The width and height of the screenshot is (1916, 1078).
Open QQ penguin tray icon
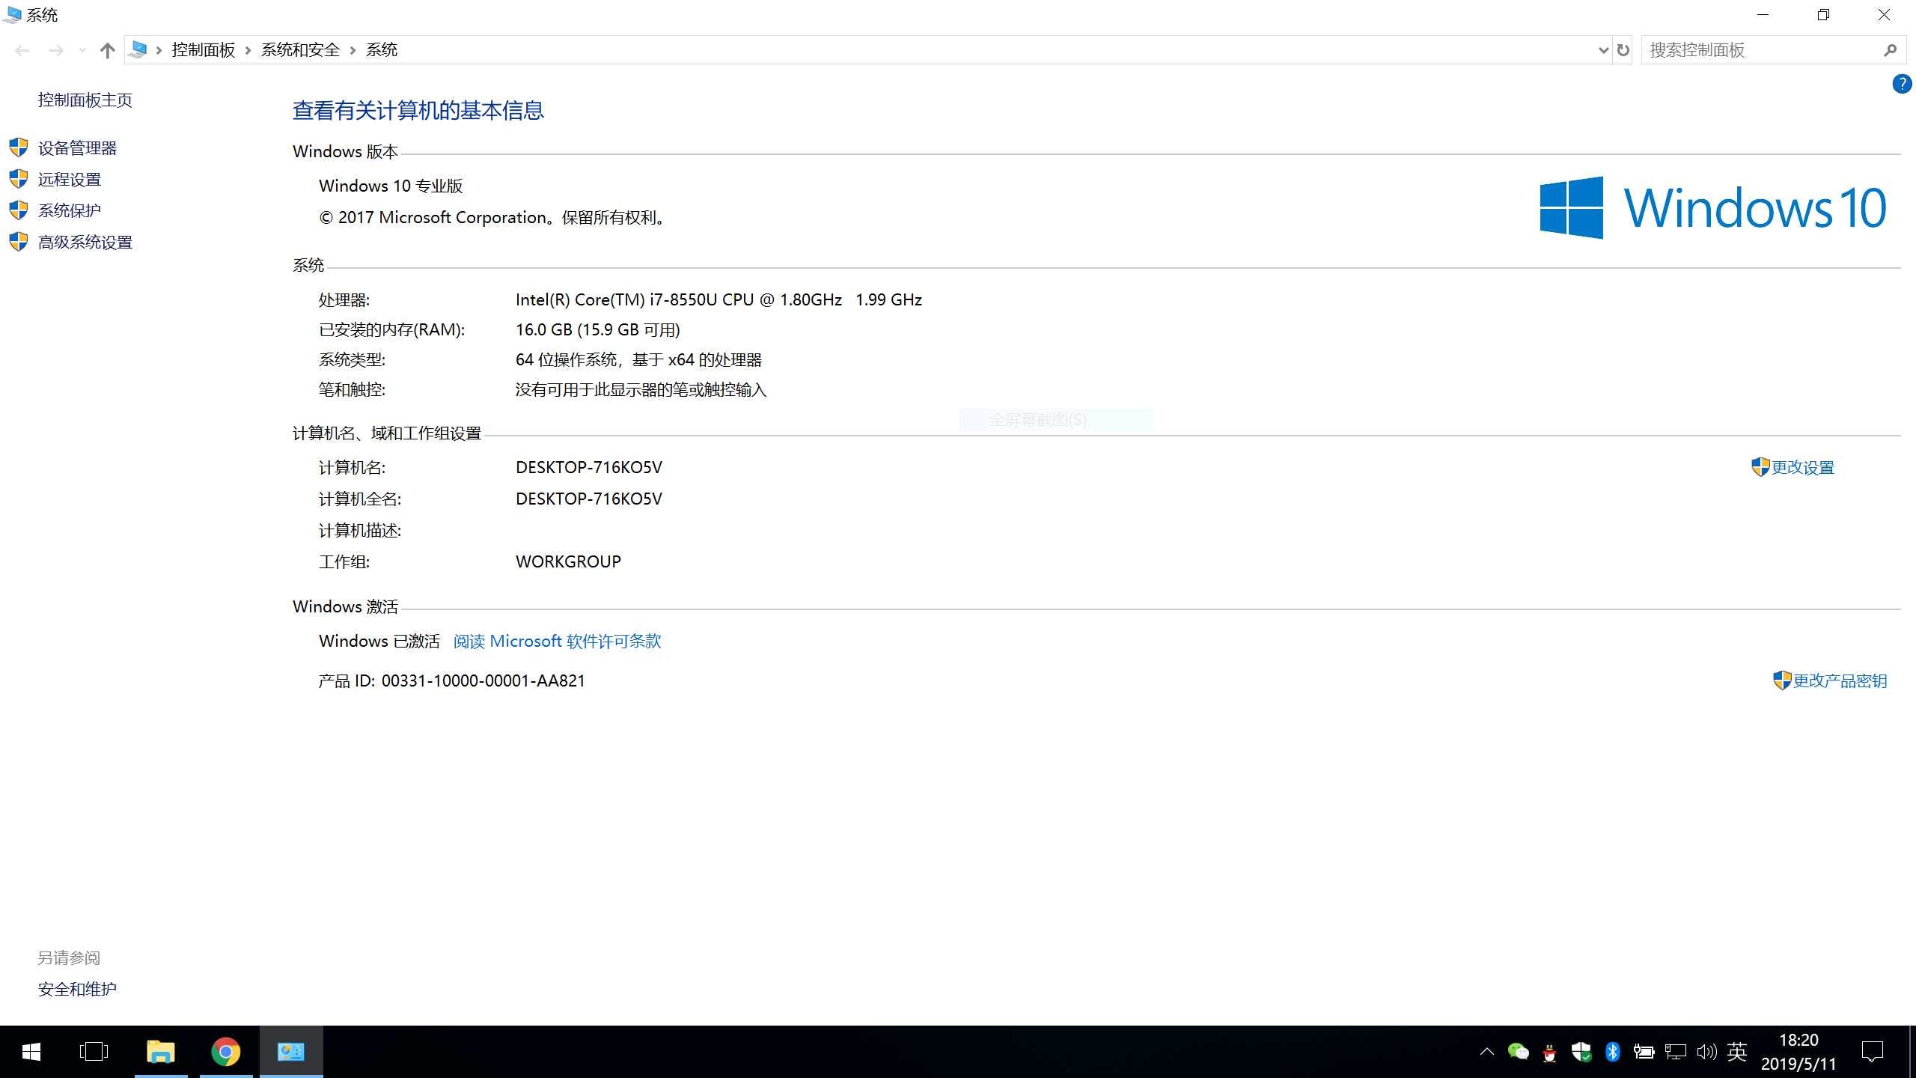(x=1549, y=1053)
